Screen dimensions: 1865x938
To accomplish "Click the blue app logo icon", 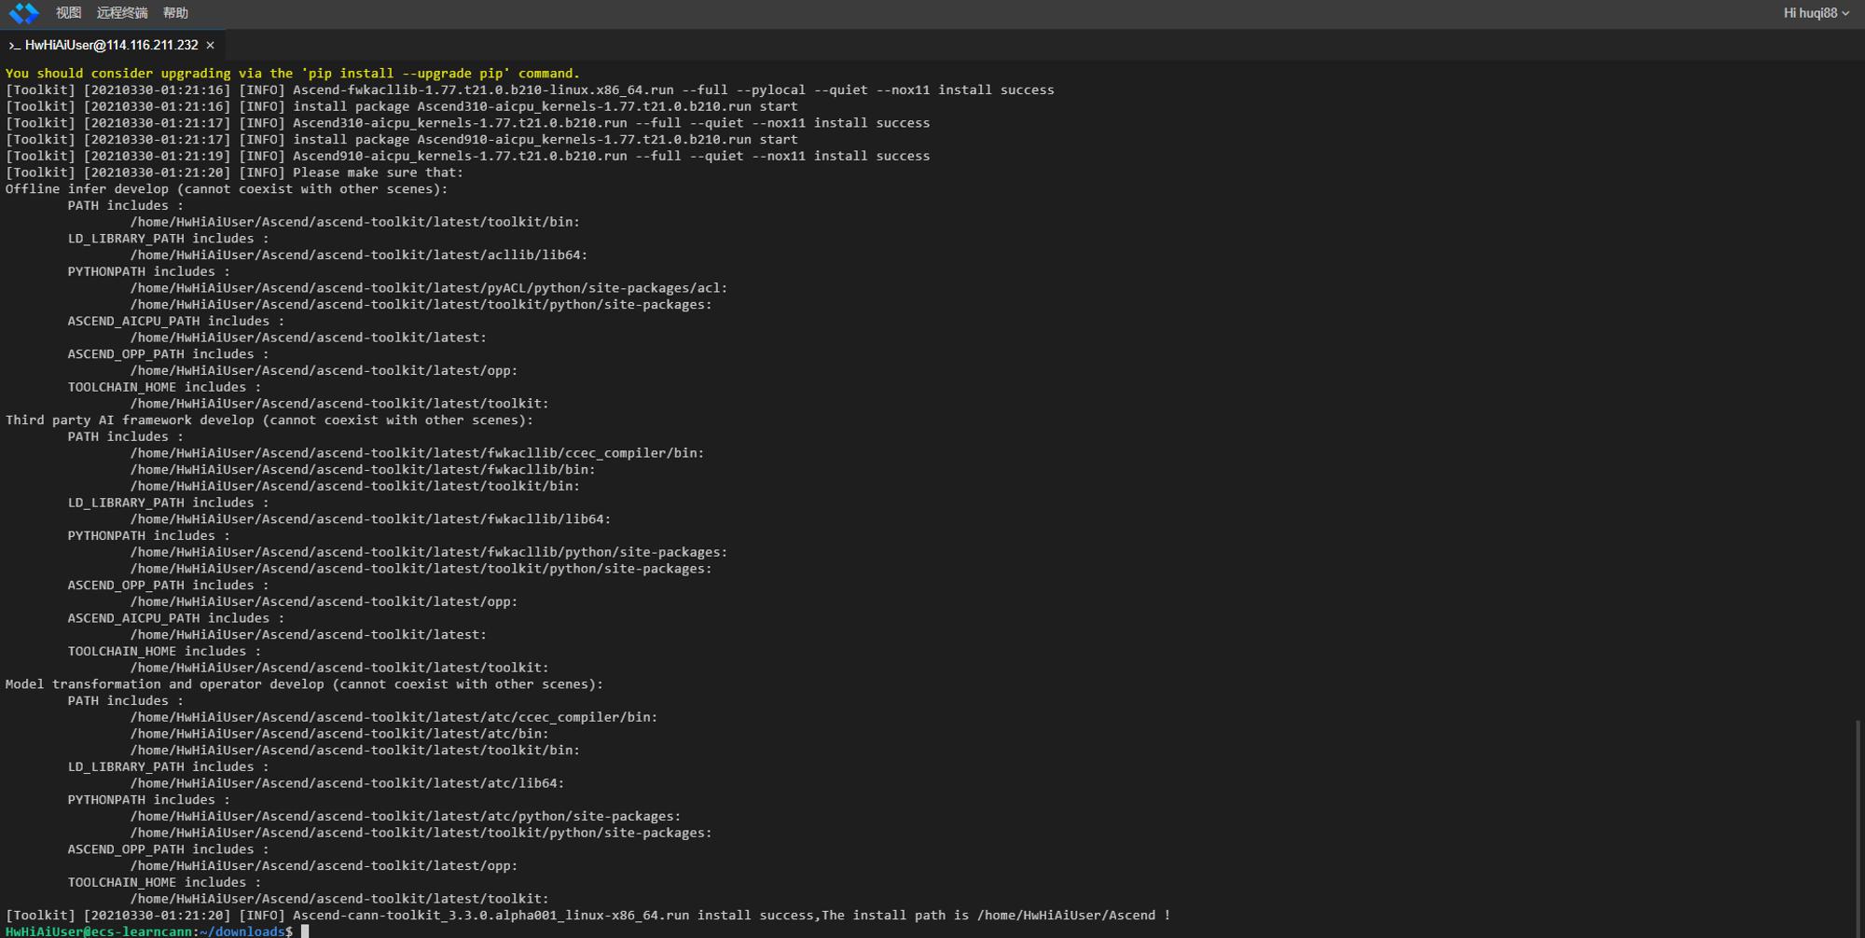I will (23, 13).
